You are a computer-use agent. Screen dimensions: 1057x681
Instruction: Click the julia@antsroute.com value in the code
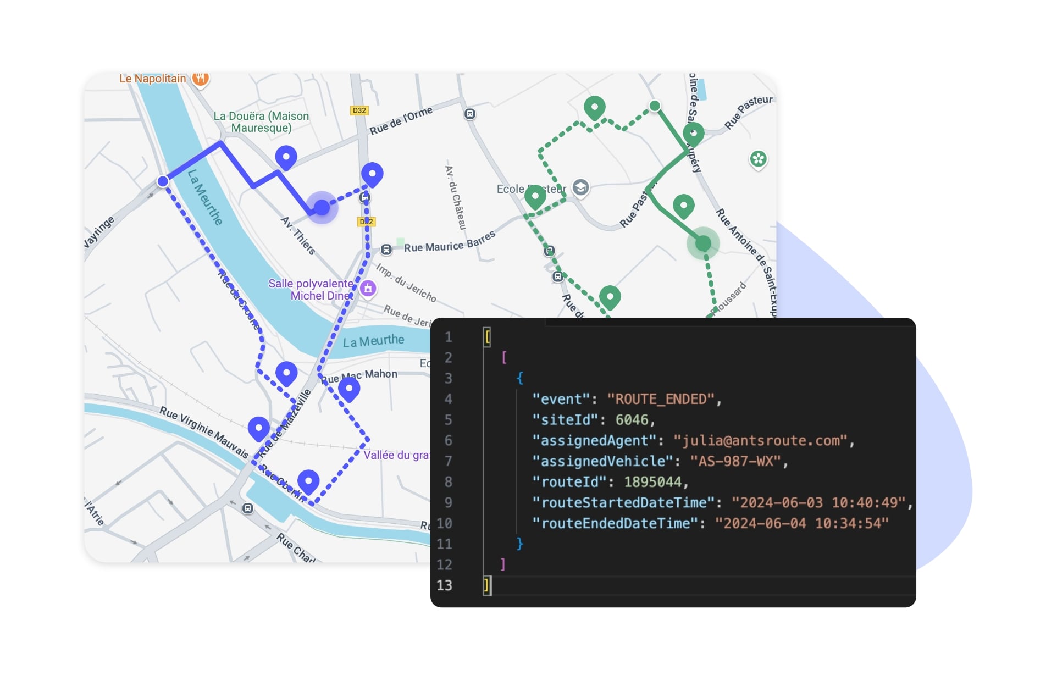pyautogui.click(x=760, y=441)
